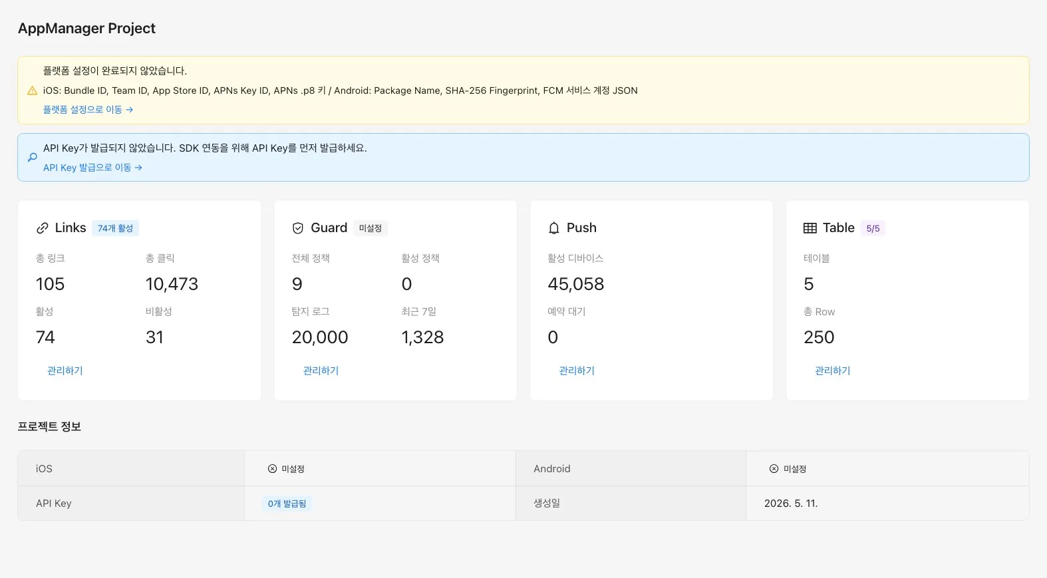
Task: Click the Links chain icon
Action: point(43,228)
